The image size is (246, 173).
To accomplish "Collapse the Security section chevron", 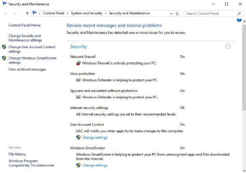I will tap(228, 47).
